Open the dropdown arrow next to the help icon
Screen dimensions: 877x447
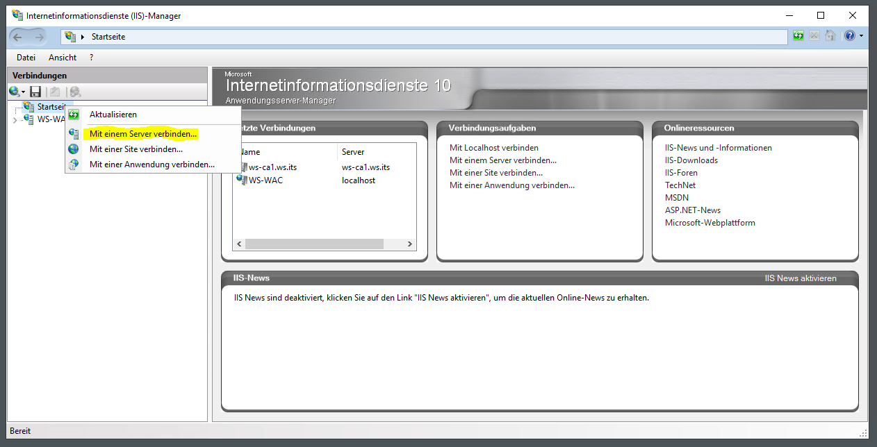[x=861, y=36]
